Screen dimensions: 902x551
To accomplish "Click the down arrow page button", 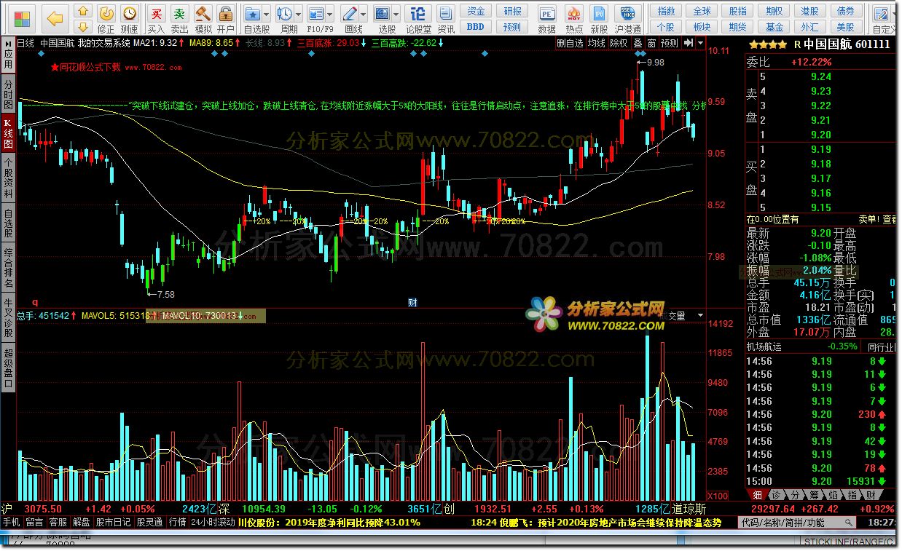I will [x=83, y=27].
